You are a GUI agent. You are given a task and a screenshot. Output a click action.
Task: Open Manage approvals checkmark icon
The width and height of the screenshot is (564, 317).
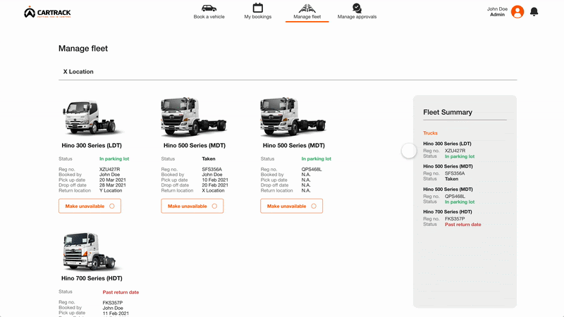click(x=357, y=8)
